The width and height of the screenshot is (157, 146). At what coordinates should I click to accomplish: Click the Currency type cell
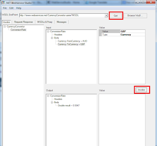point(133,35)
